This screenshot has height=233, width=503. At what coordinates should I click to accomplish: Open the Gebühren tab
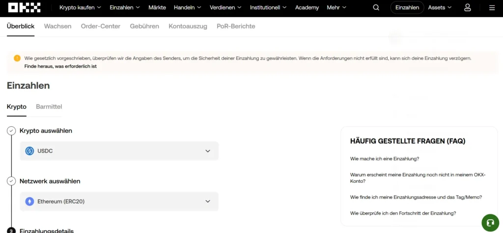[x=144, y=27]
